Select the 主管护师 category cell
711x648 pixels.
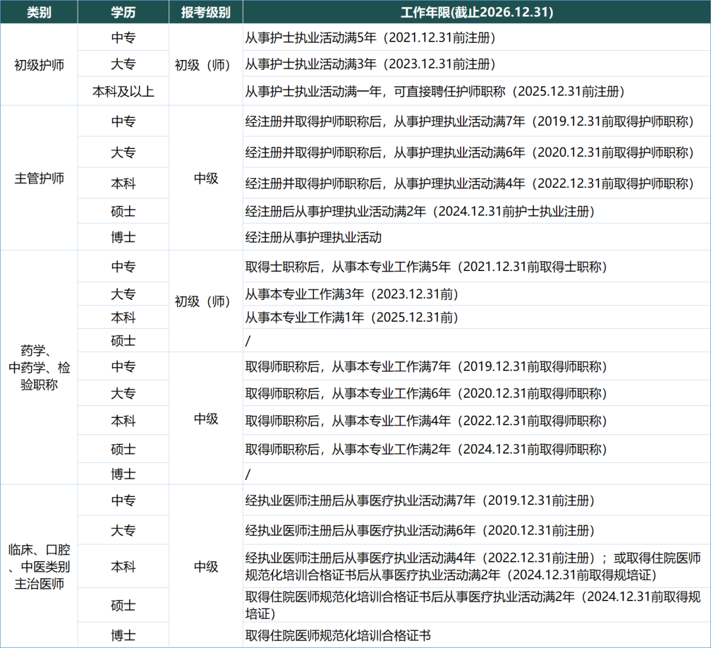(39, 178)
